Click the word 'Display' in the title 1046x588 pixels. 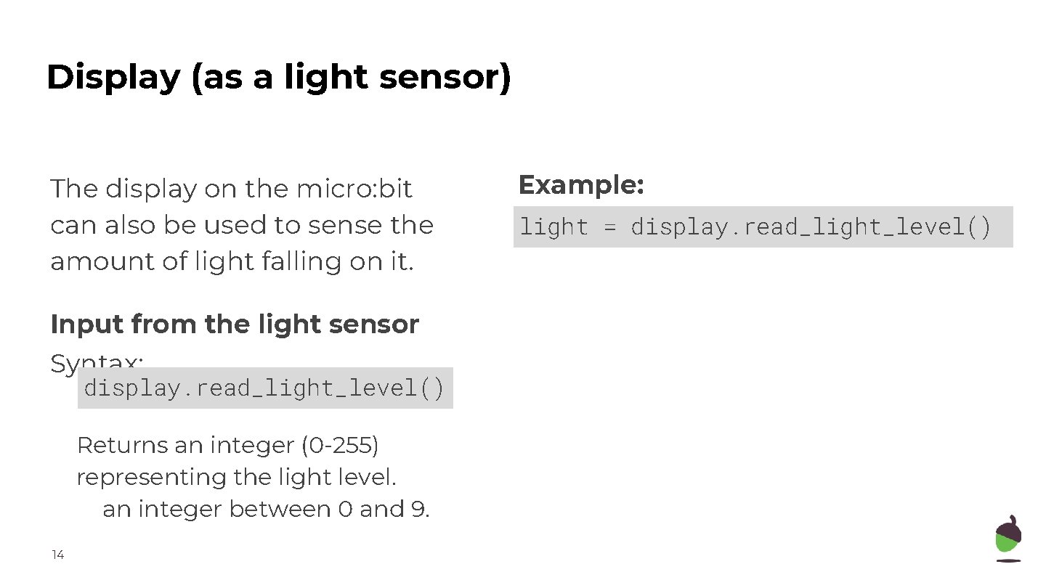(x=113, y=78)
